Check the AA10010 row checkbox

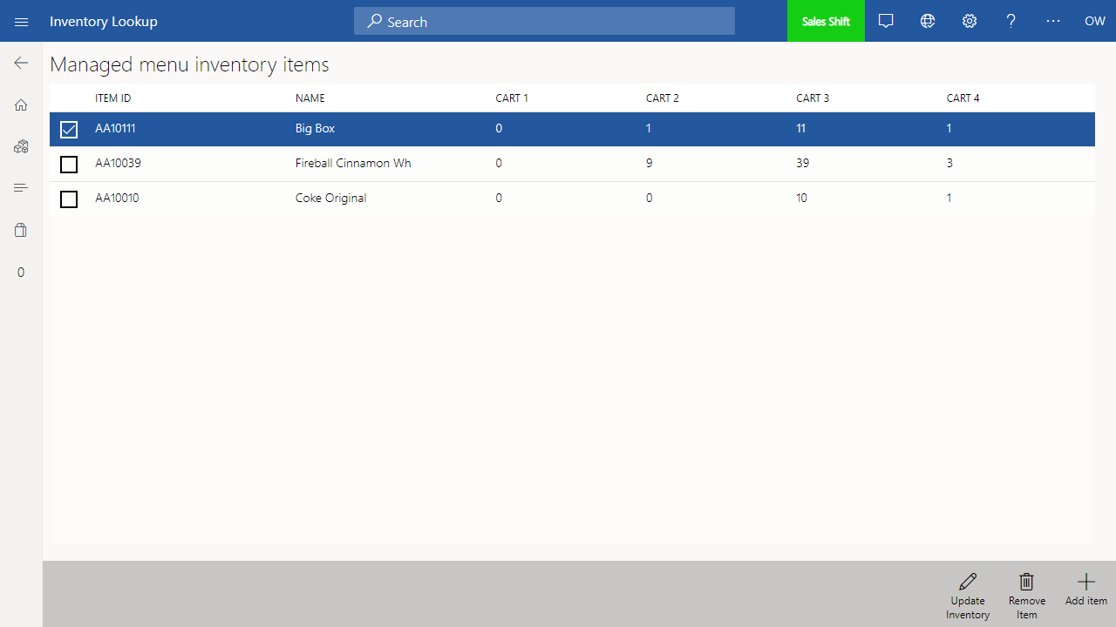click(x=69, y=199)
